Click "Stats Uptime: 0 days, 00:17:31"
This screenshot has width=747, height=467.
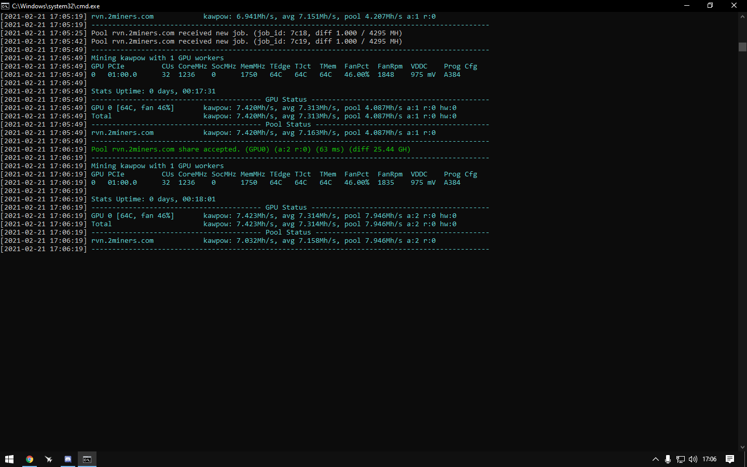coord(154,91)
